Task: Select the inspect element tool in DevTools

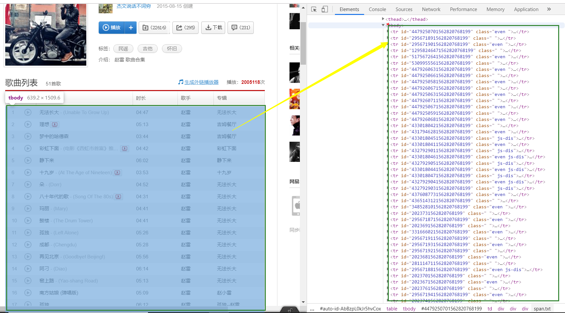Action: coord(313,9)
